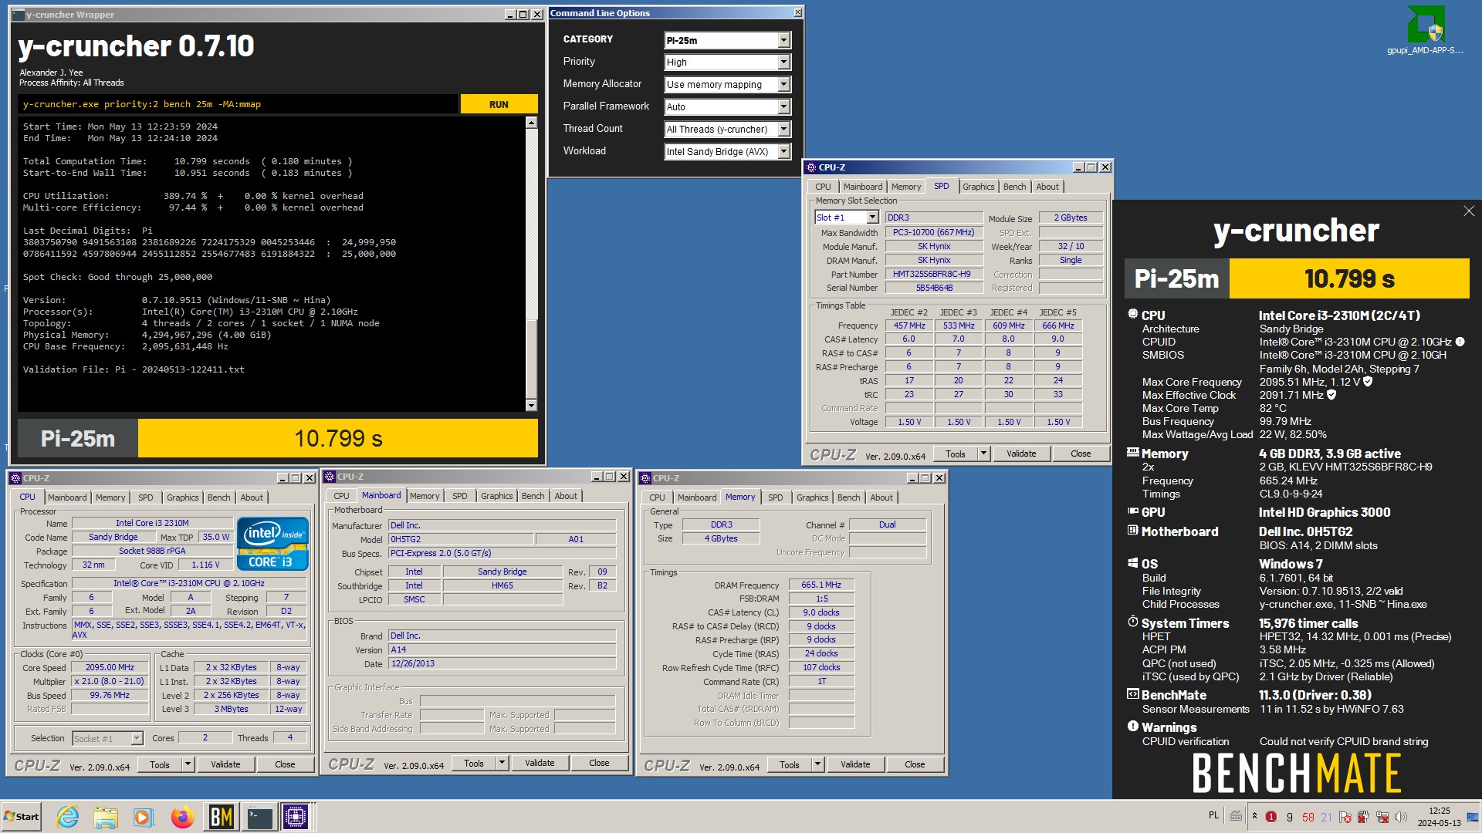Click the info icon beside CPUID
This screenshot has width=1482, height=833.
click(x=1460, y=342)
